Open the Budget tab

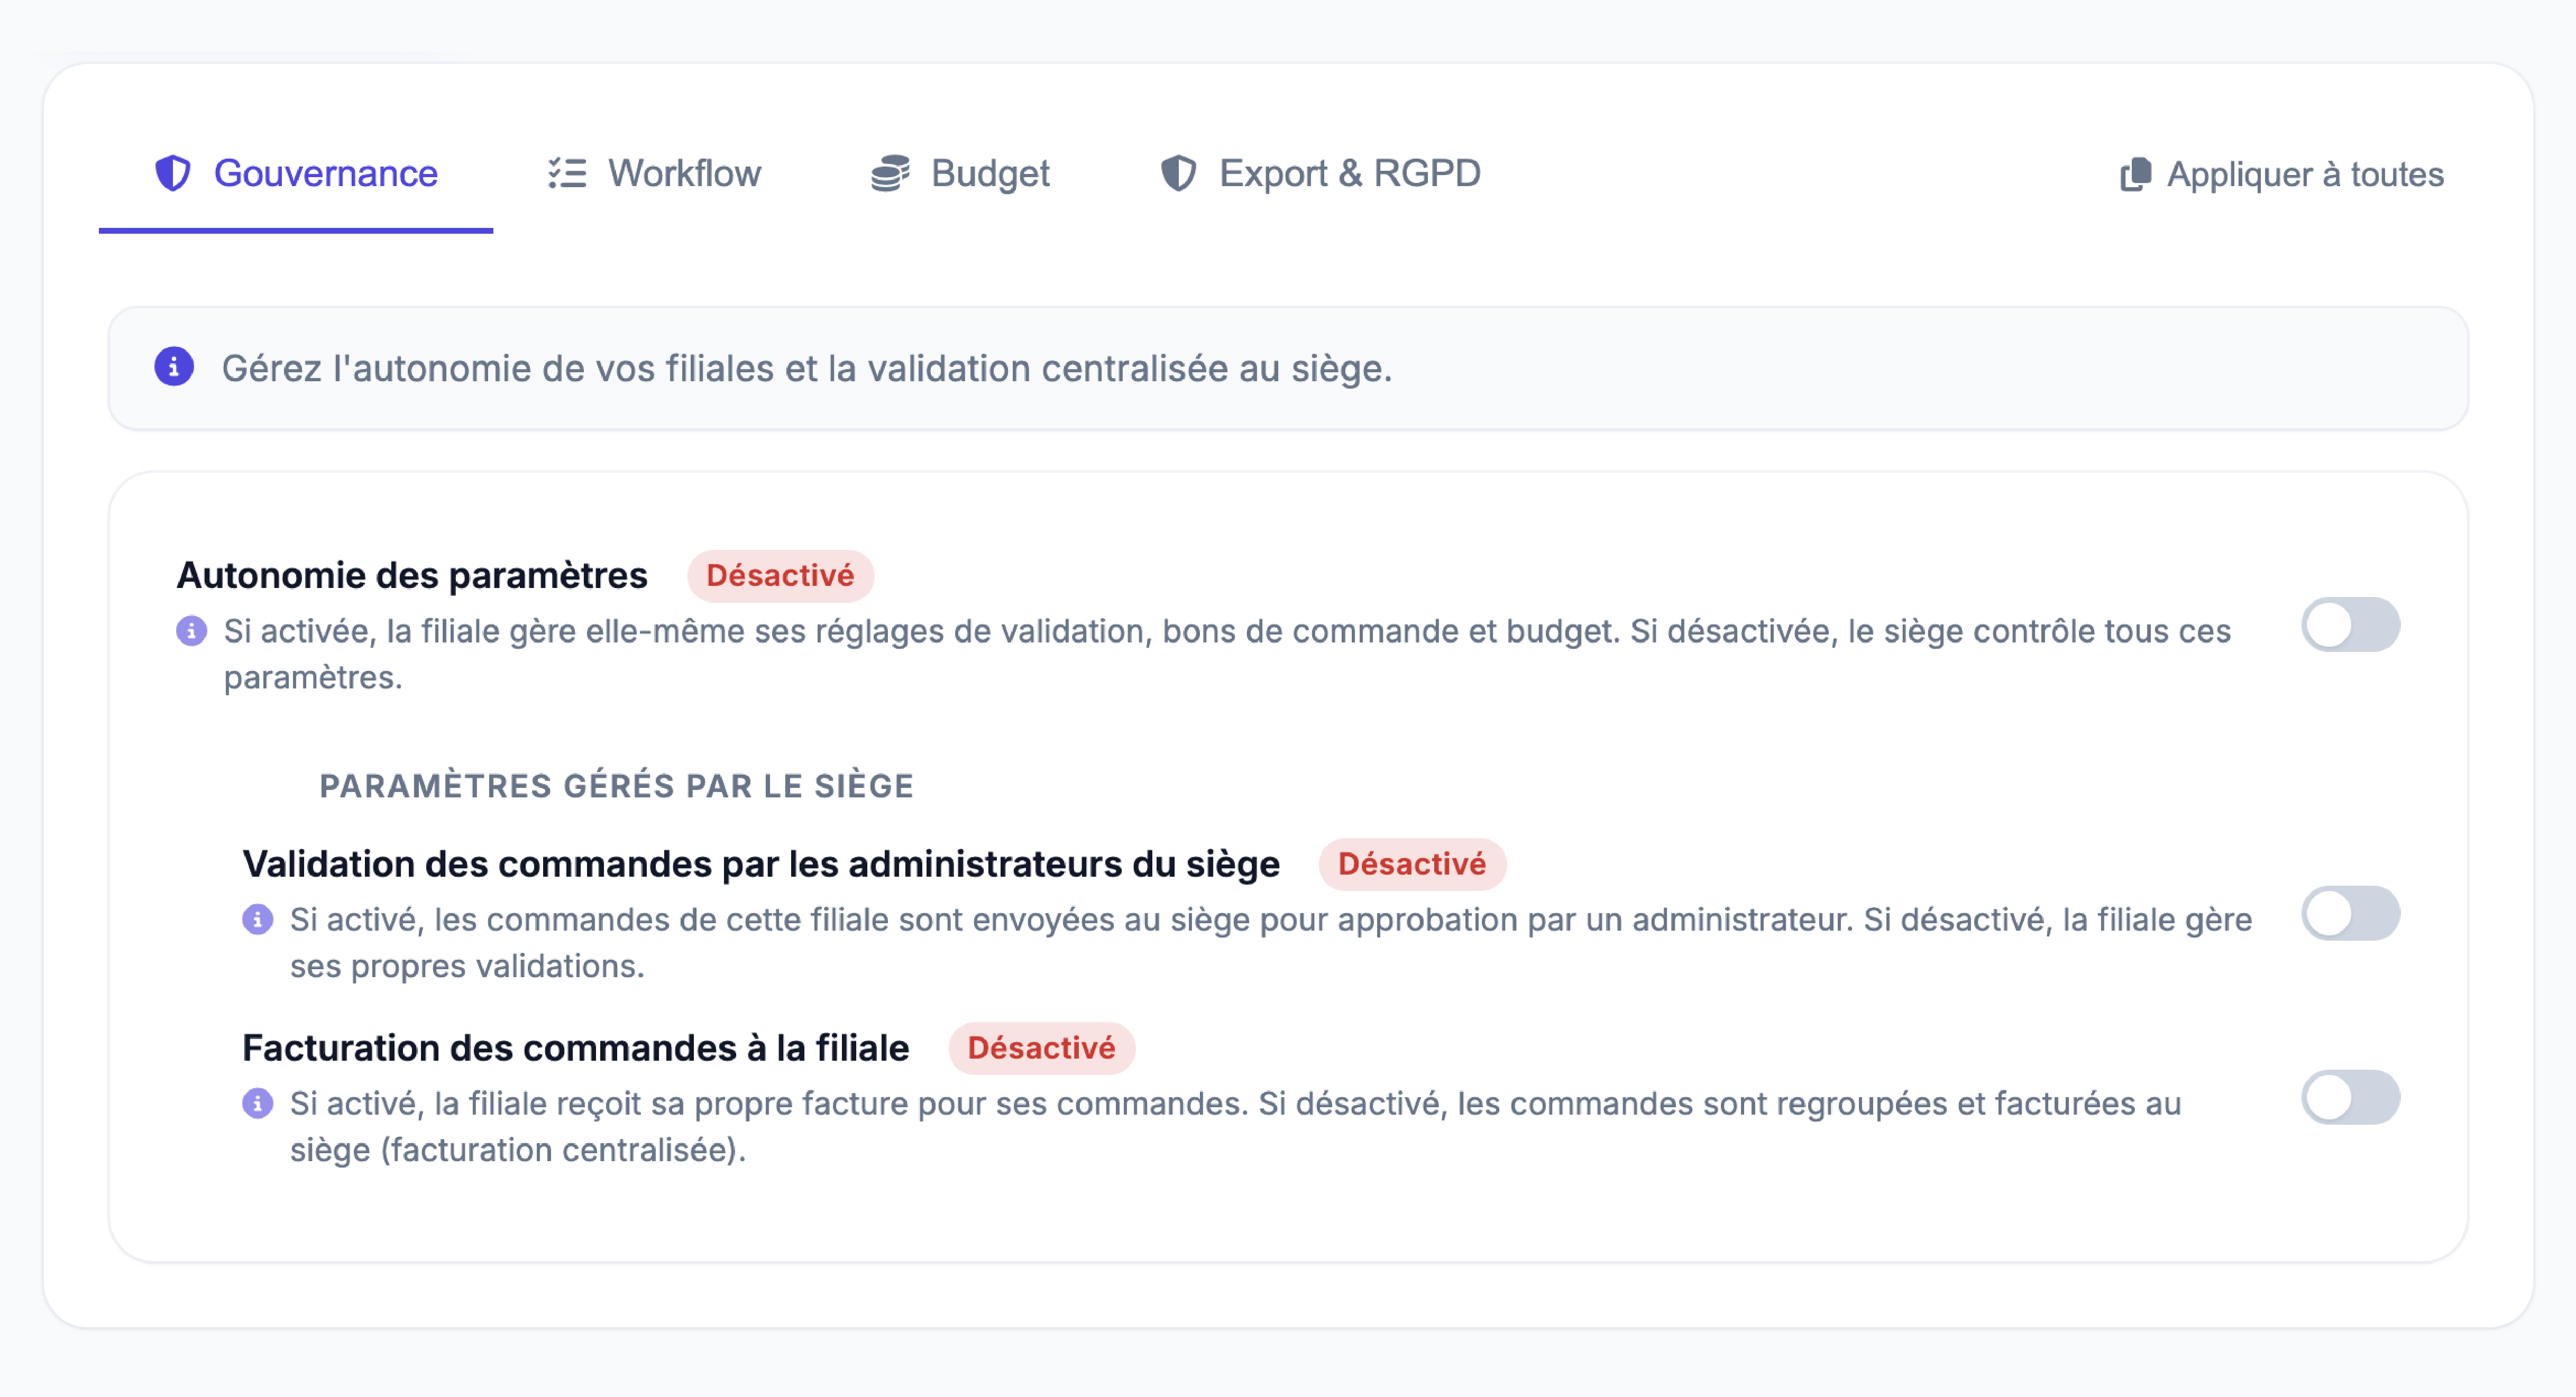(x=960, y=174)
